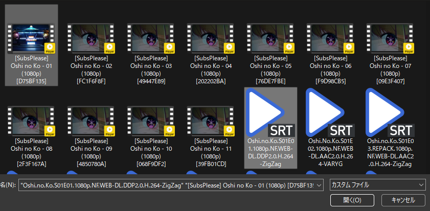Screen dimensions: 430x211
Task: Select video thumbnail Oshi no Ko - 01
Action: point(31,38)
